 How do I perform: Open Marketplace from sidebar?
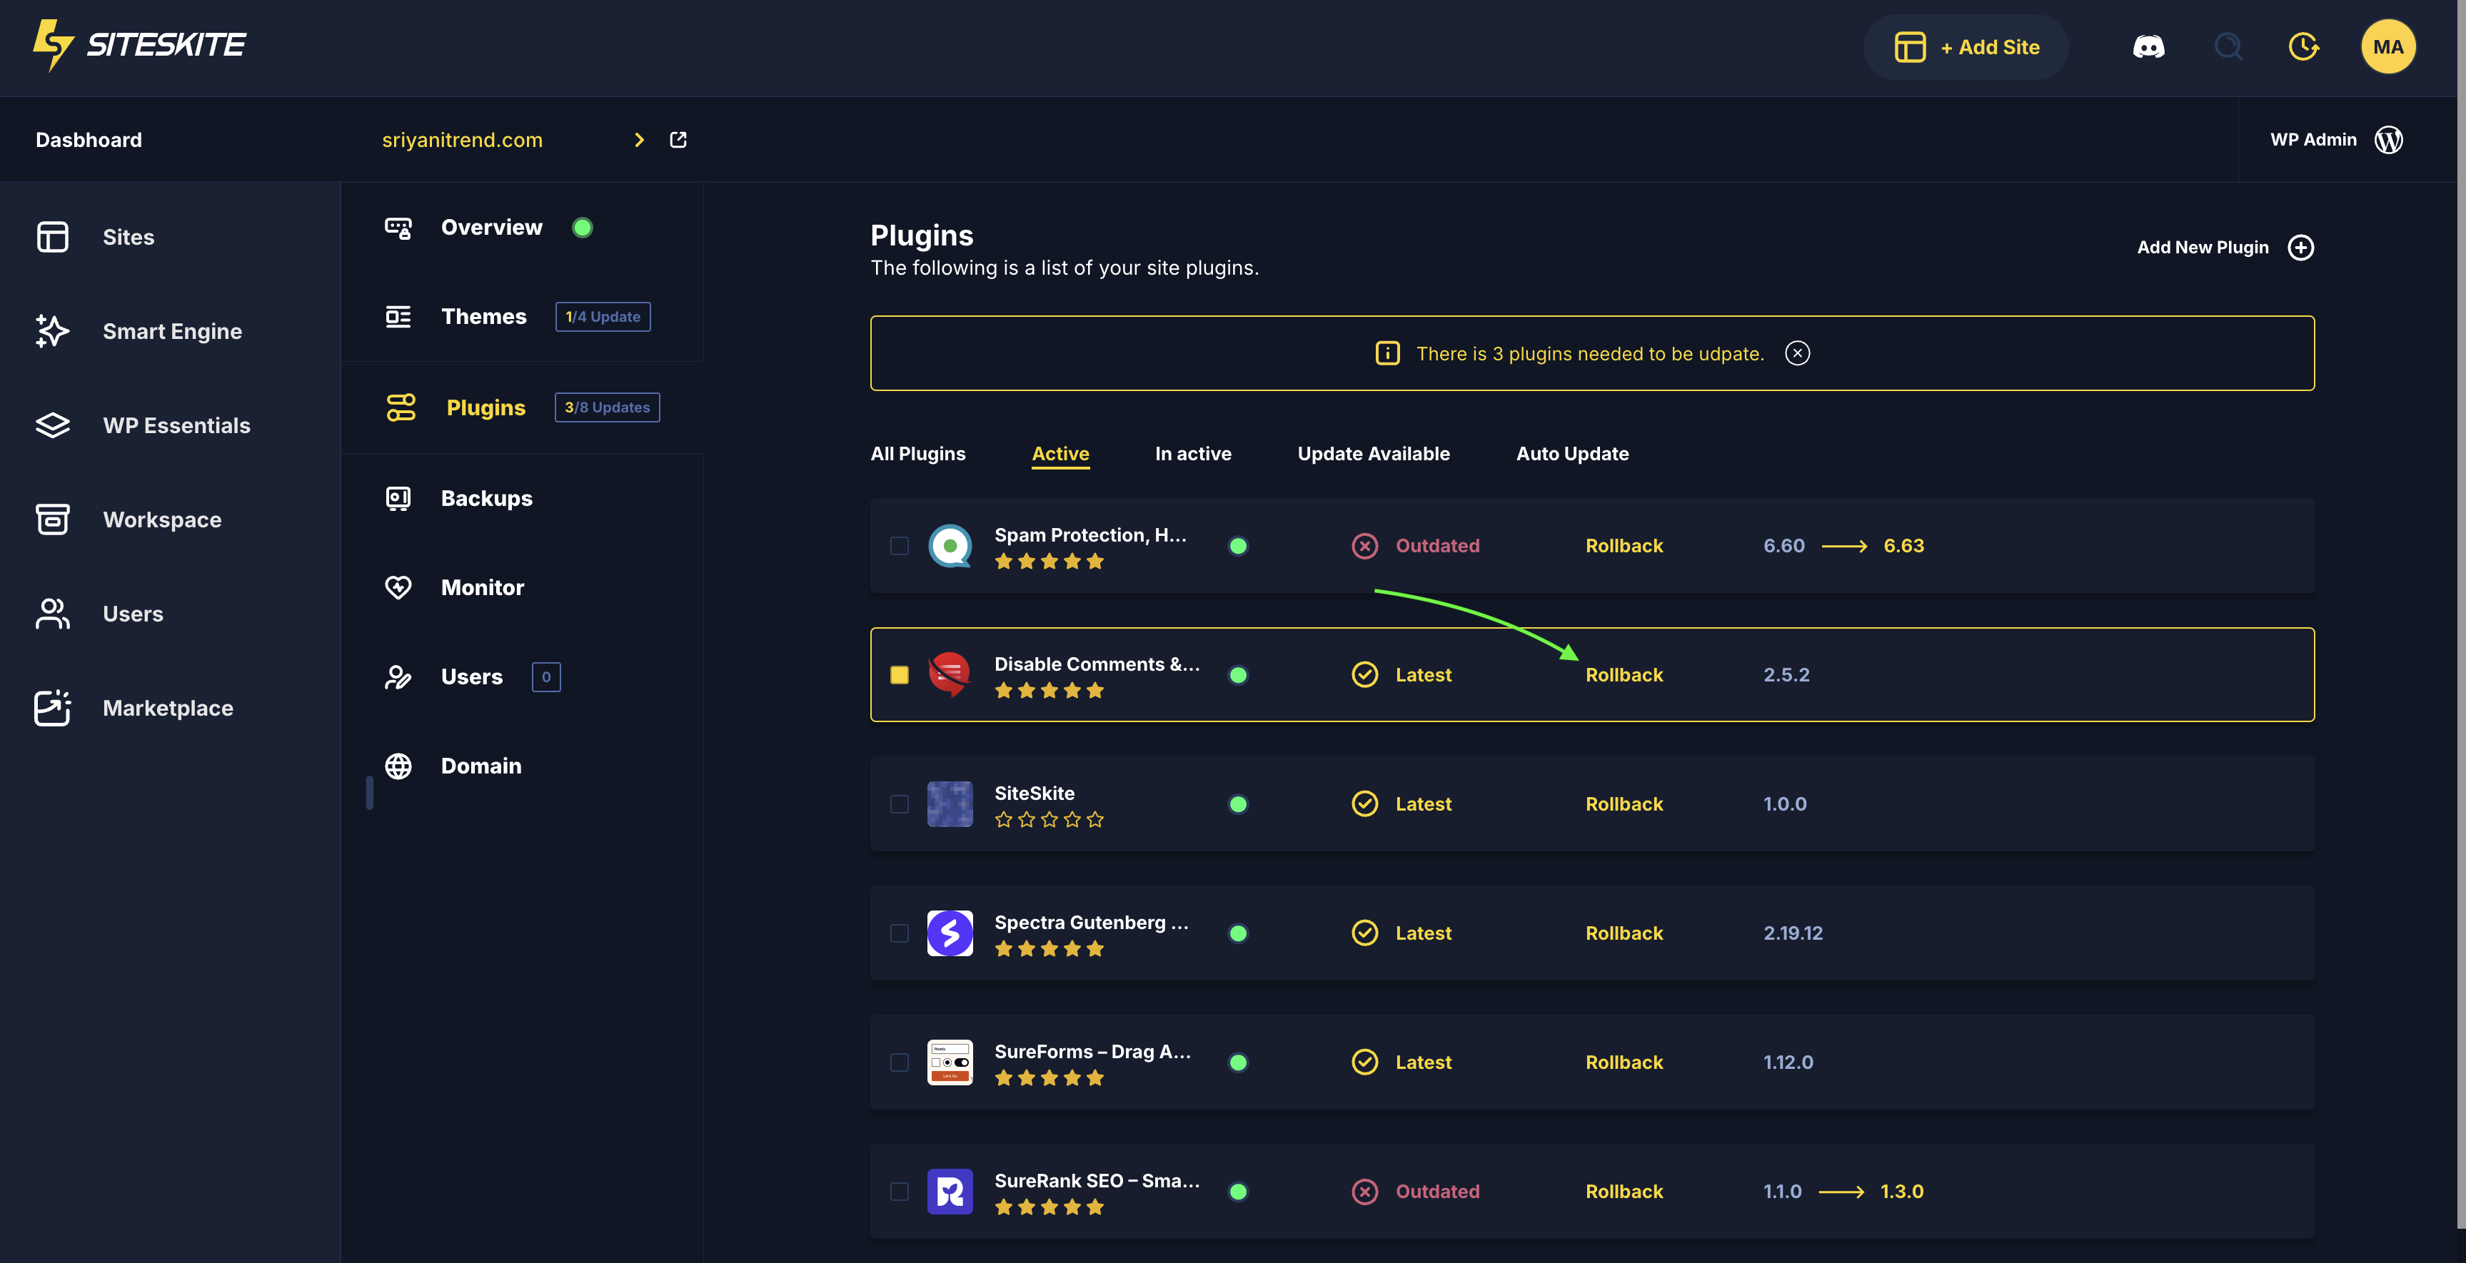point(168,708)
